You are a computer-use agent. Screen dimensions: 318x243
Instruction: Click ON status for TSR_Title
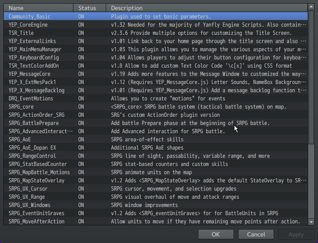(81, 33)
